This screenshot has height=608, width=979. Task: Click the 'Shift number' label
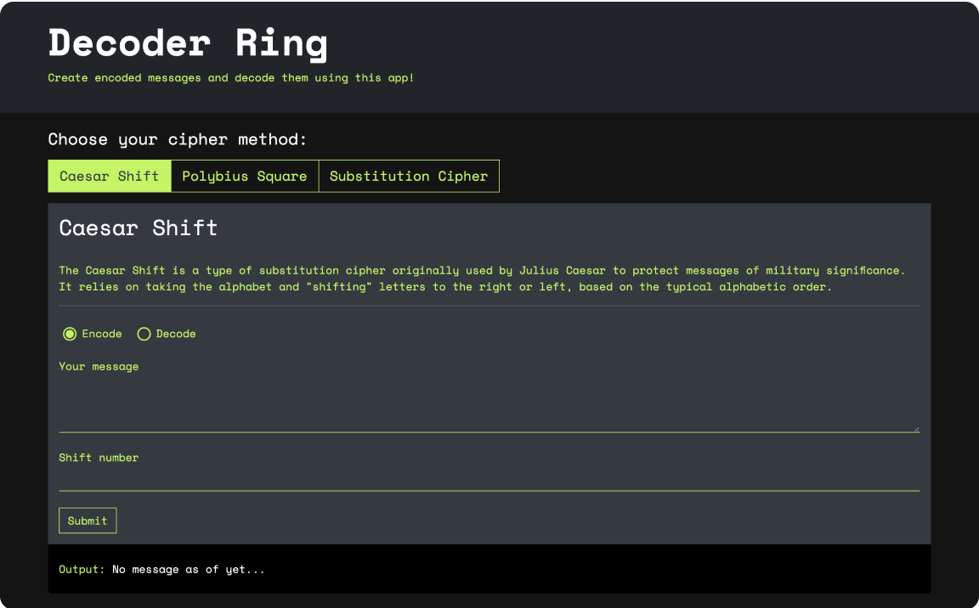pos(99,458)
